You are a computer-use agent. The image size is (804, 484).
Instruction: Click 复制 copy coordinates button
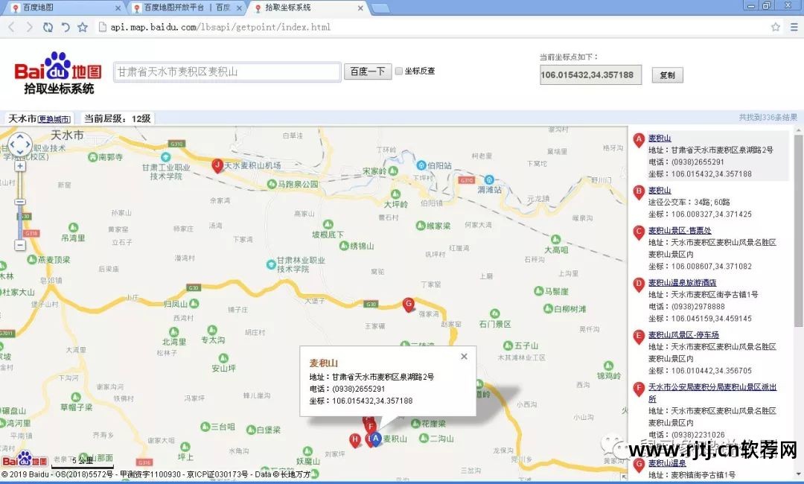click(x=667, y=75)
